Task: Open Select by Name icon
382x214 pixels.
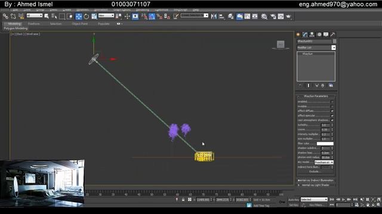Action: [x=54, y=16]
